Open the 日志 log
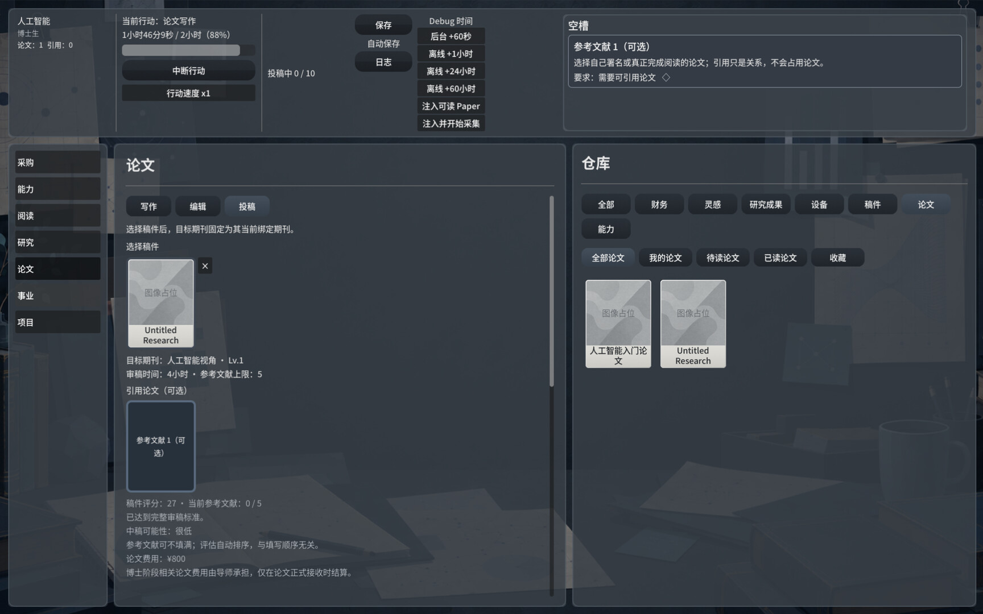Image resolution: width=983 pixels, height=614 pixels. point(383,62)
